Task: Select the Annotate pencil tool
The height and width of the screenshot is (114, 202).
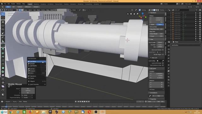Action: click(3, 37)
